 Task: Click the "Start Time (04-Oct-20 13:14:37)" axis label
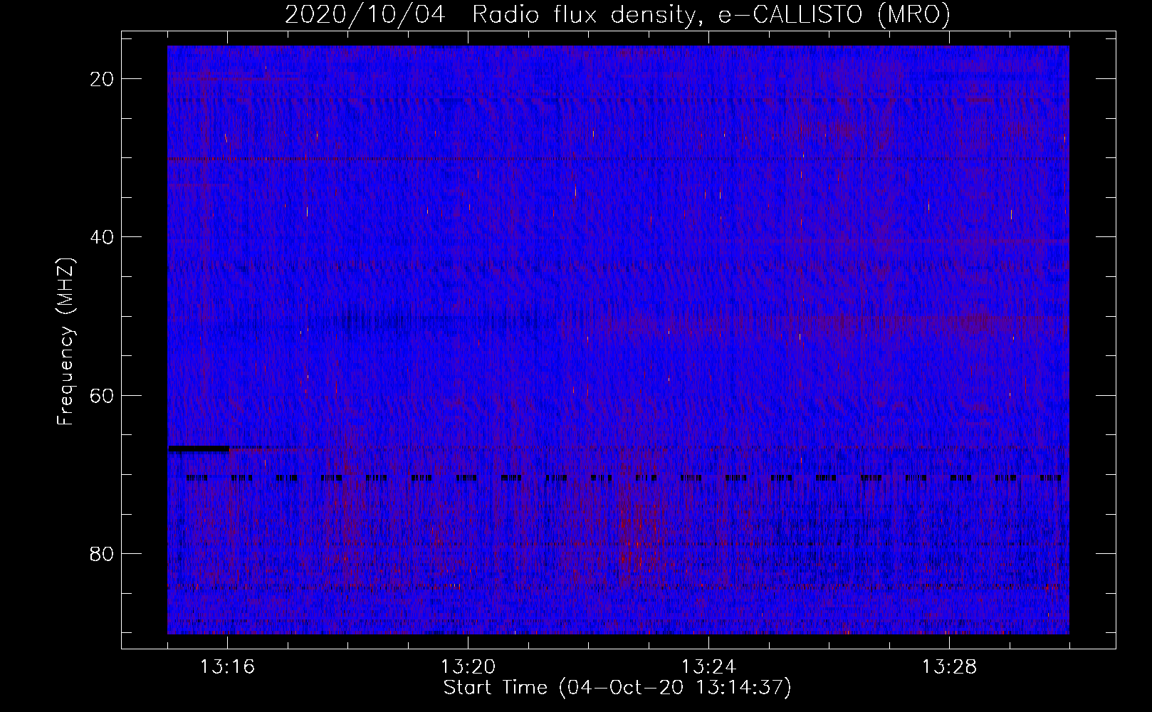click(617, 688)
